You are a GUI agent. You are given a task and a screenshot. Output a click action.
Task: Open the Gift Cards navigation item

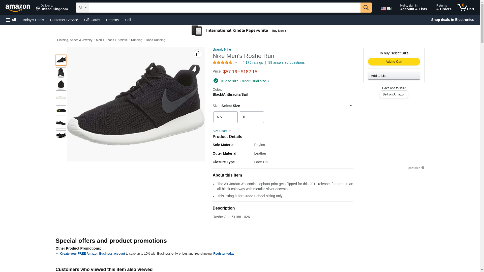[x=92, y=20]
